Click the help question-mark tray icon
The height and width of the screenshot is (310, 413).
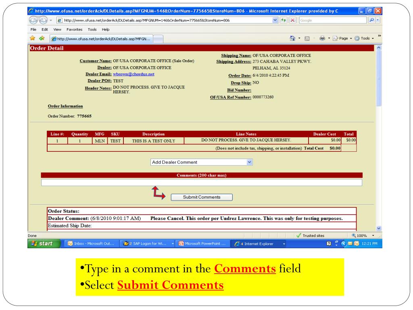pyautogui.click(x=329, y=243)
